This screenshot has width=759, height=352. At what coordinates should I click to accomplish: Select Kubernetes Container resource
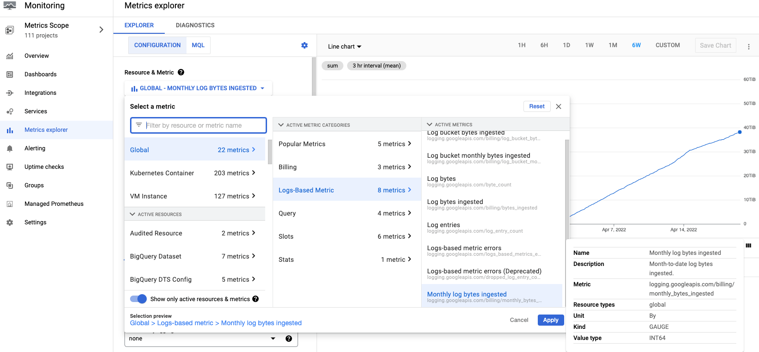(195, 173)
